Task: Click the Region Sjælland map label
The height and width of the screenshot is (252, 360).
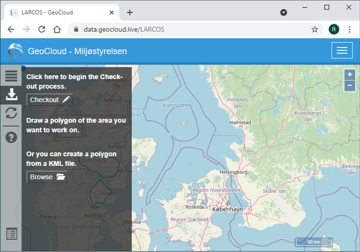Action: click(189, 220)
